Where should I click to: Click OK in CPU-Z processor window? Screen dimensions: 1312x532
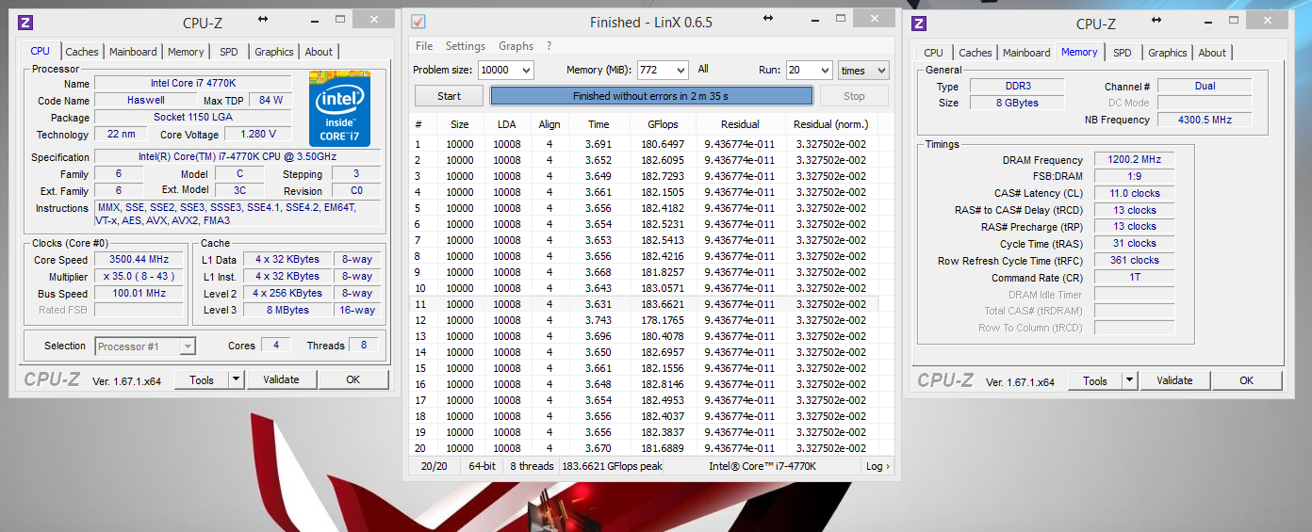coord(353,379)
